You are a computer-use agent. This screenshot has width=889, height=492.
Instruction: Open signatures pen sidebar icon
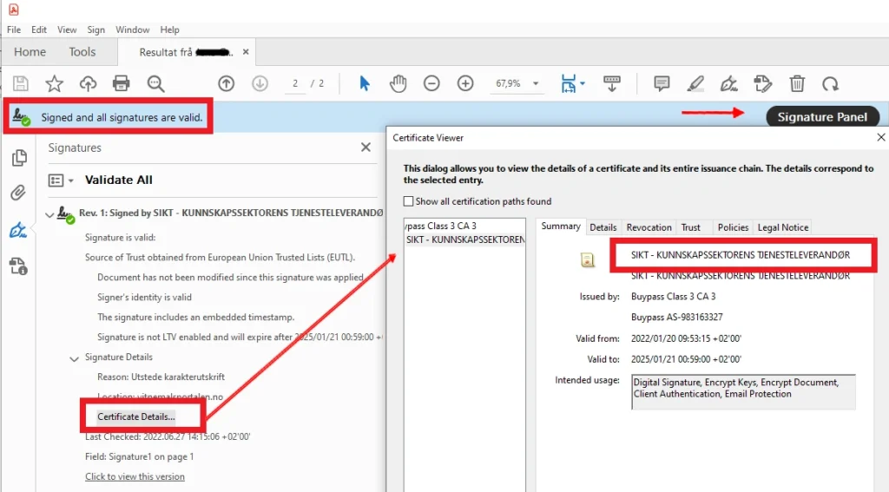click(x=18, y=230)
